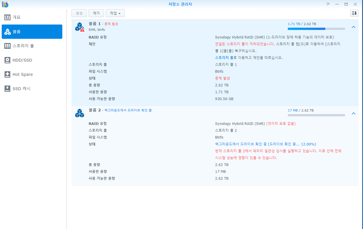Click the red 문제 발생 status next to 볼륨 1
363x229 pixels.
[x=111, y=24]
